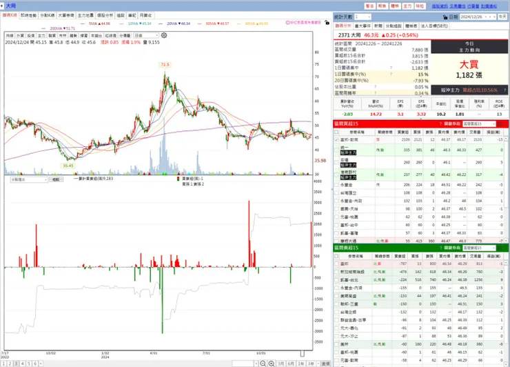Open the 個股分析 tab

pyautogui.click(x=105, y=15)
